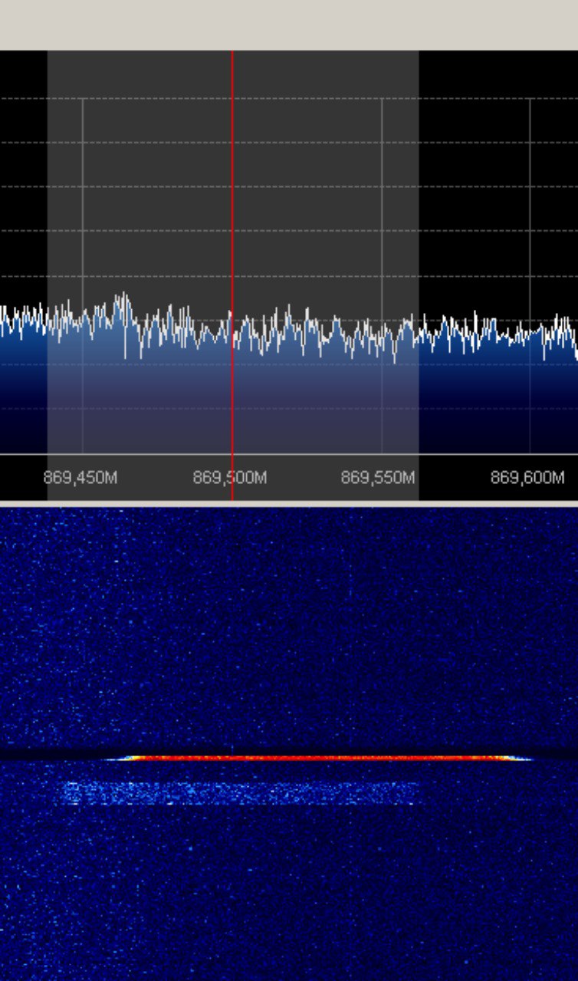Click the black spectrum area left of the filter

[x=23, y=192]
